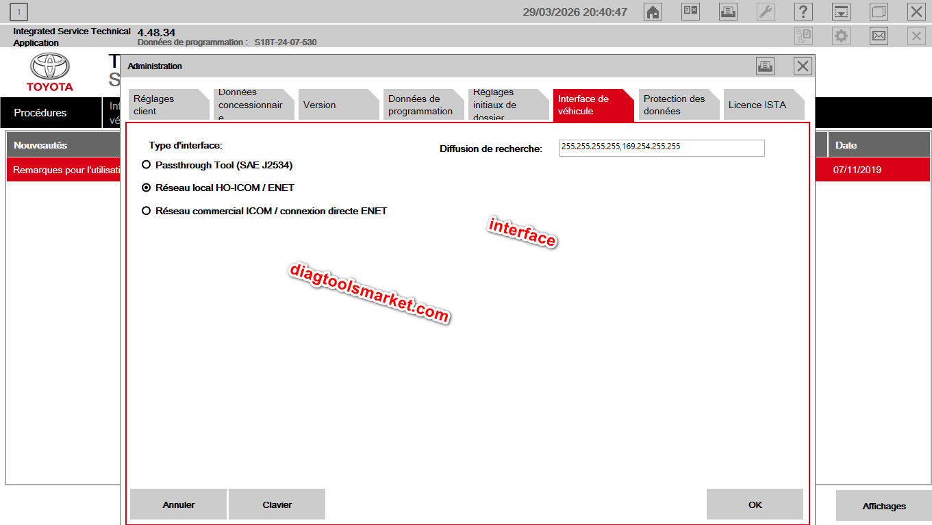Click the overlapping windows icon
932x525 pixels.
click(879, 12)
